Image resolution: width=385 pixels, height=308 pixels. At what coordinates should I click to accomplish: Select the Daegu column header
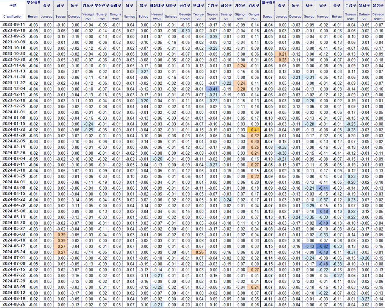pos(268,16)
